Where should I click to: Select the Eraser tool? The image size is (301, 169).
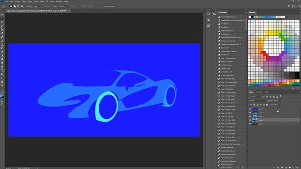tap(2, 52)
